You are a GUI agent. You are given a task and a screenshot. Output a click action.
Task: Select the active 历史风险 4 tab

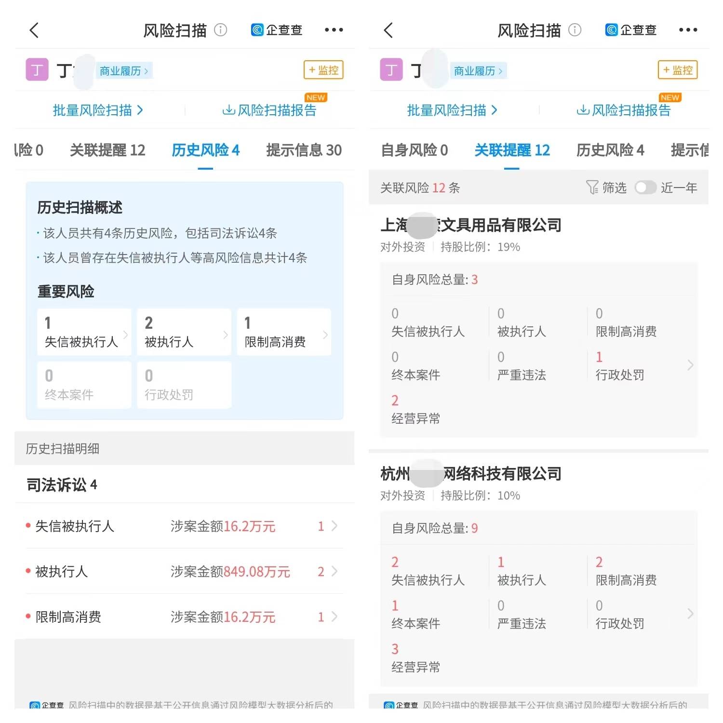click(x=206, y=150)
